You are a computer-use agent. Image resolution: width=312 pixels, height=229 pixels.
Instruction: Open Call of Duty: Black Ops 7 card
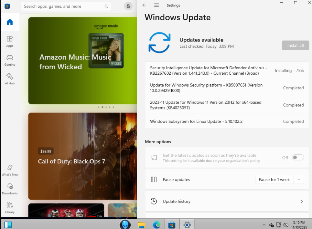tap(82, 156)
